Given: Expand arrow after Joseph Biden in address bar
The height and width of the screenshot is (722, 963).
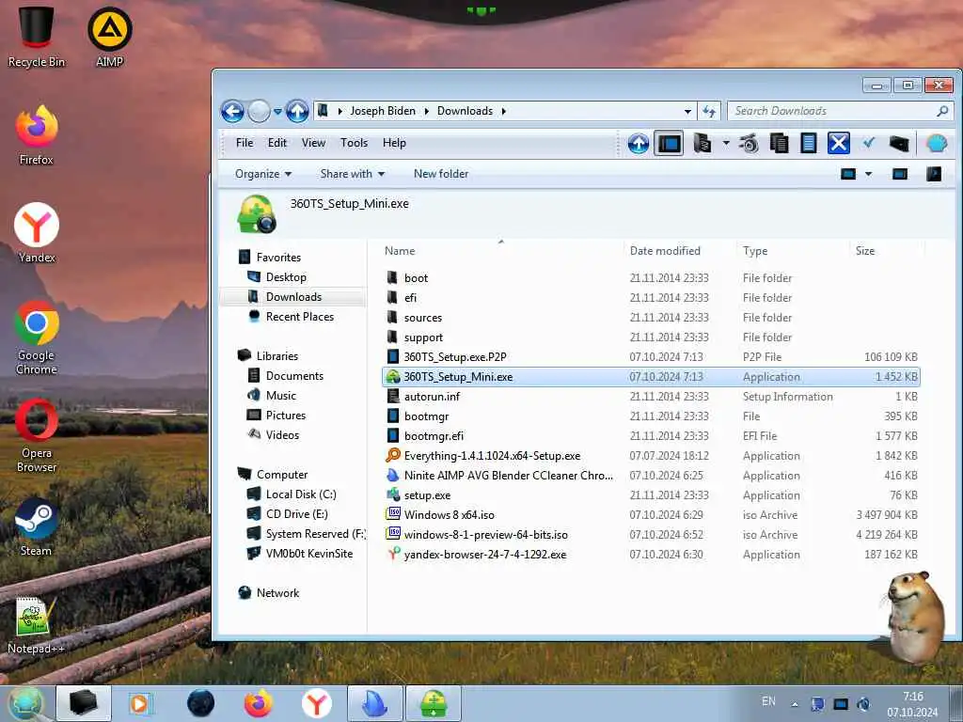Looking at the screenshot, I should click(426, 111).
